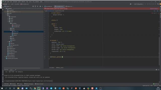Screen dimensions: 161x90
Task: Expand the pages folder
Action: 8,18
